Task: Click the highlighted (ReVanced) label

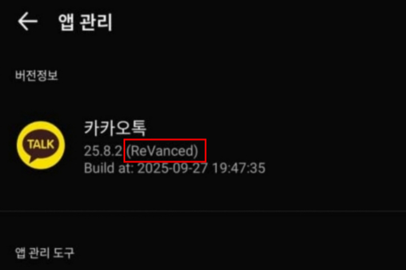Action: [162, 151]
